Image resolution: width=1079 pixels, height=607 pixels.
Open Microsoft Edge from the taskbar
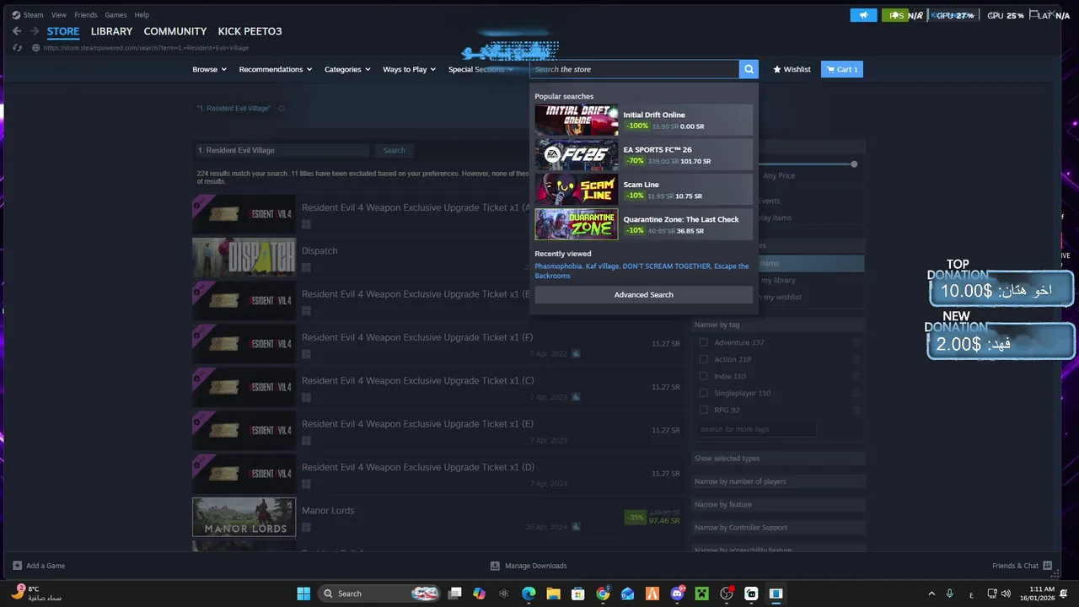coord(529,594)
